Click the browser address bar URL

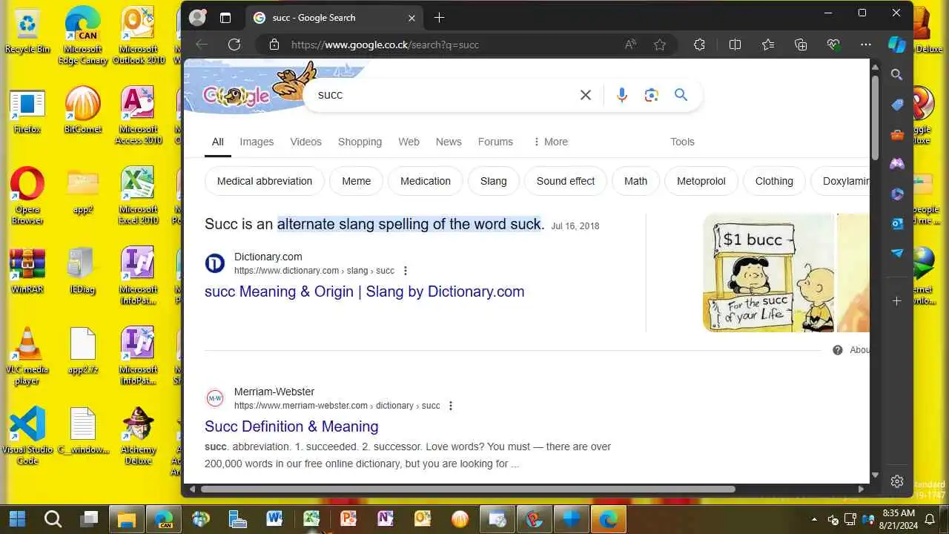[x=385, y=44]
